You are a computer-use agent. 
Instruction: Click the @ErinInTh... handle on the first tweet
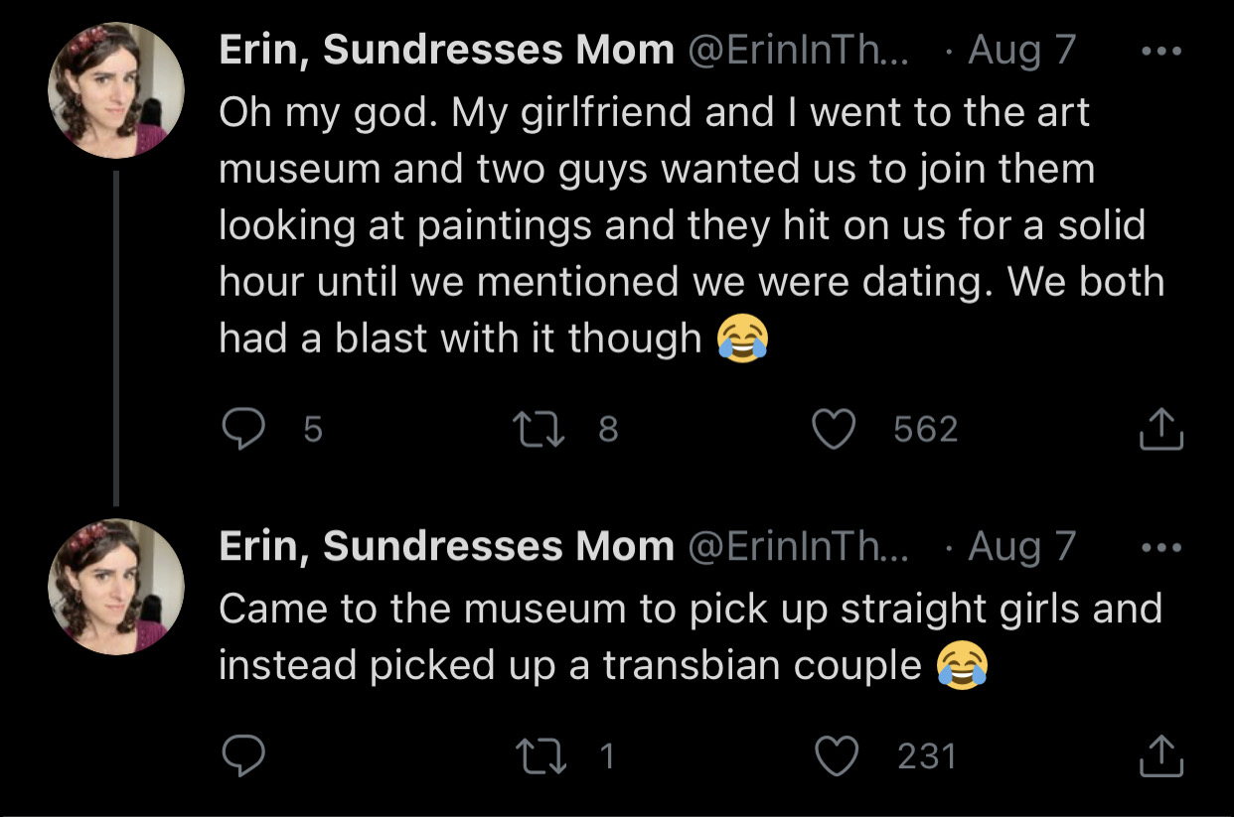(x=798, y=50)
